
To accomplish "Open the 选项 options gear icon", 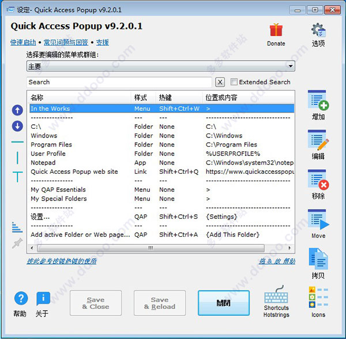I will point(318,29).
